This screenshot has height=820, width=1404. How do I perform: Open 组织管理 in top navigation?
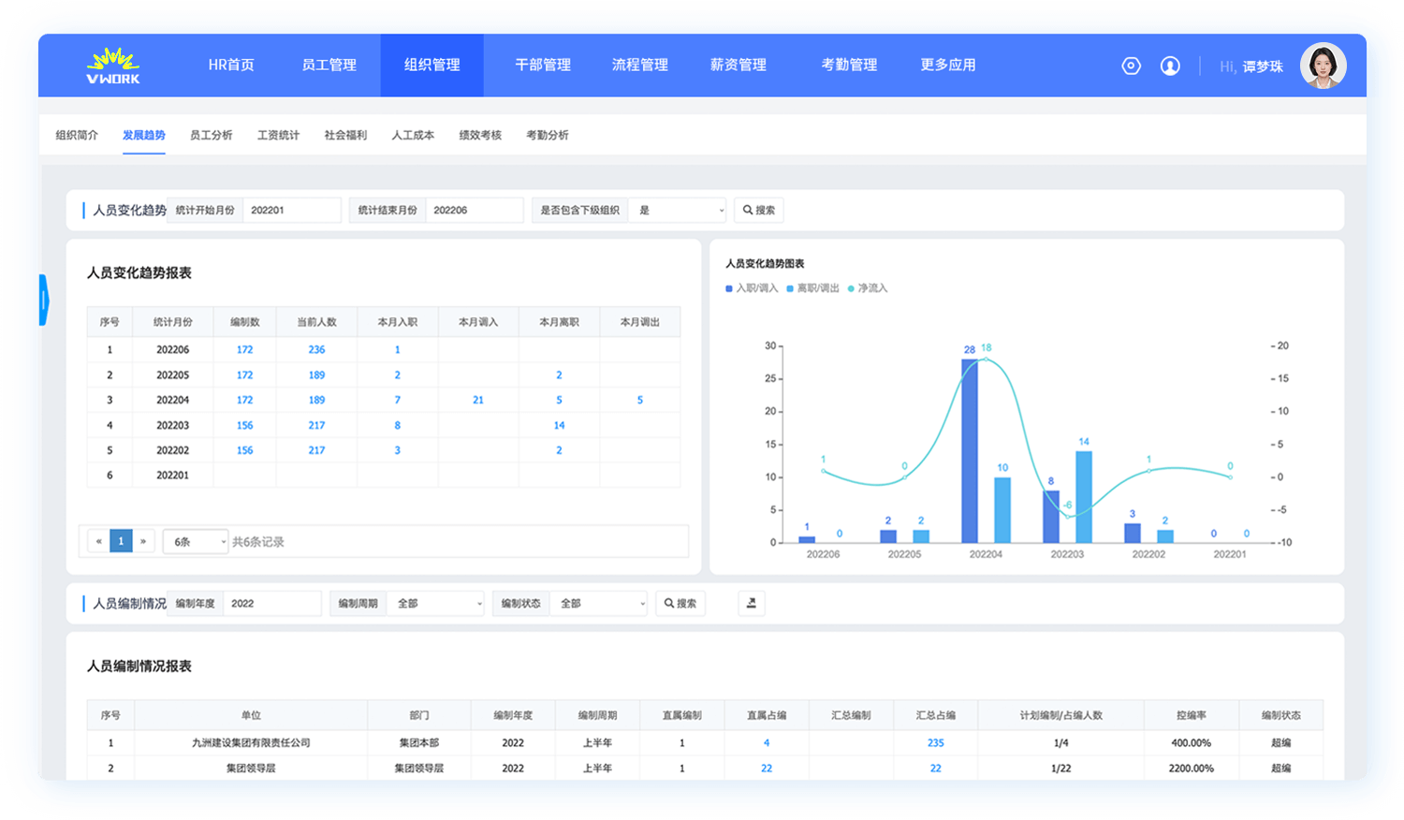tap(432, 65)
